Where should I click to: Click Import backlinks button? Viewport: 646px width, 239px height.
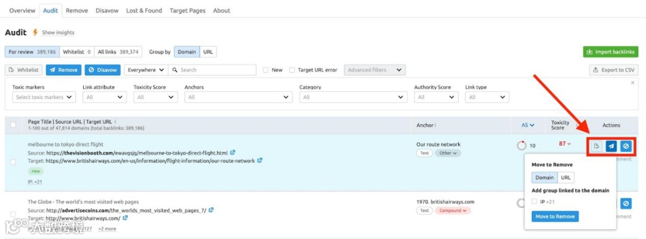point(611,52)
